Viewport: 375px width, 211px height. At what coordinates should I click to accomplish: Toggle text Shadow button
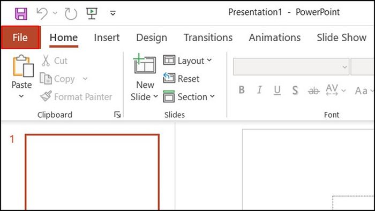click(x=295, y=91)
